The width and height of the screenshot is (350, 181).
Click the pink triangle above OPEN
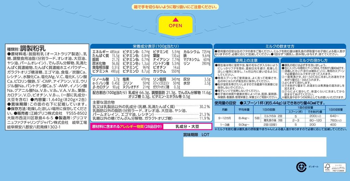pyautogui.click(x=175, y=19)
